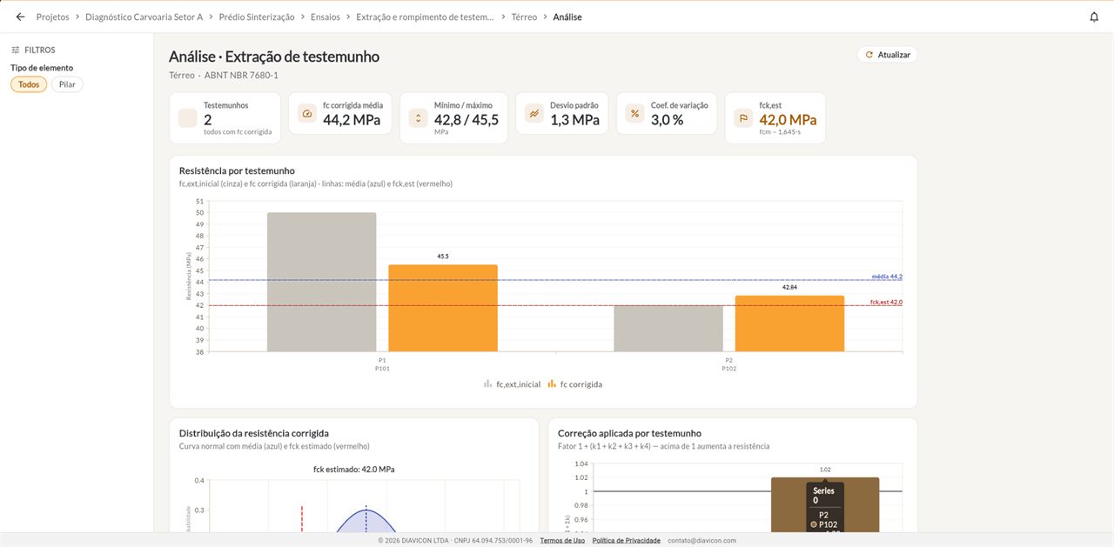
Task: Click the gray P1 fc,ext,inicial bar
Action: pos(321,282)
